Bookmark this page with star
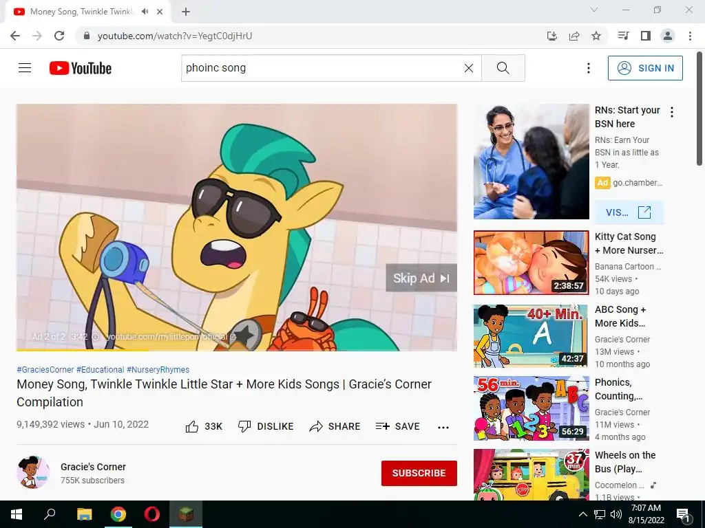 coord(596,36)
